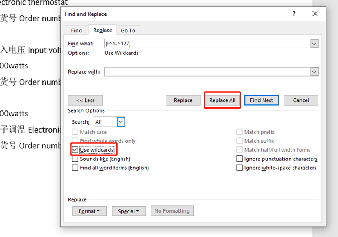The width and height of the screenshot is (338, 237).
Task: Enable Sounds like (English)
Action: pos(75,159)
